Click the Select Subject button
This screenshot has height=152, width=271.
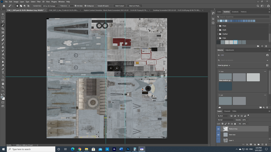coord(120,6)
